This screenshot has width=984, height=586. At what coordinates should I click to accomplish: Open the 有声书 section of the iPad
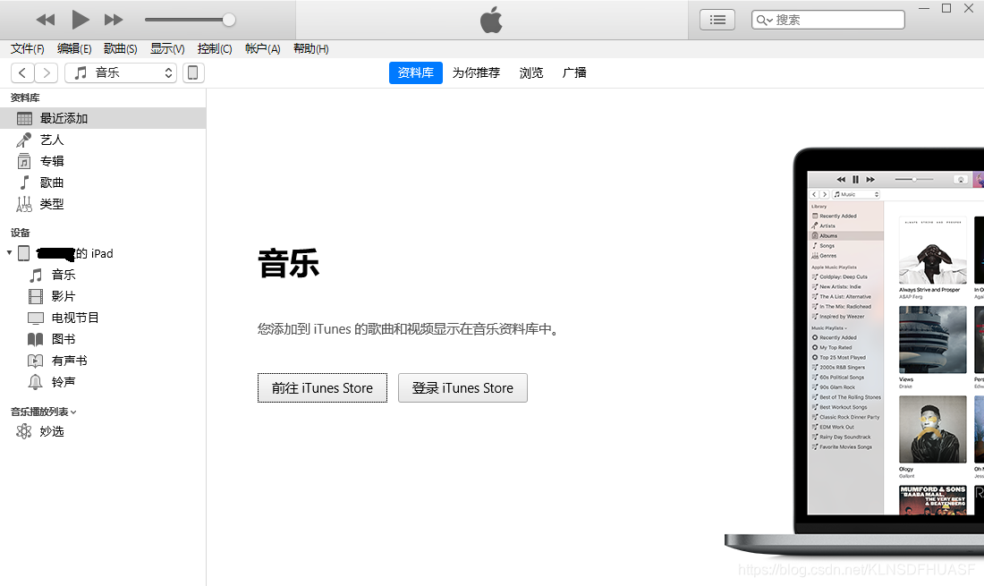(66, 361)
